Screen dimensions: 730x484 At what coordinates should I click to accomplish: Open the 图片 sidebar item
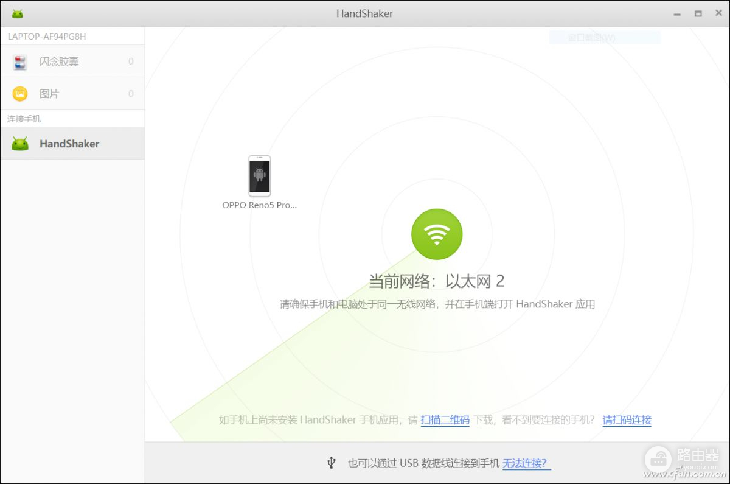(x=72, y=93)
